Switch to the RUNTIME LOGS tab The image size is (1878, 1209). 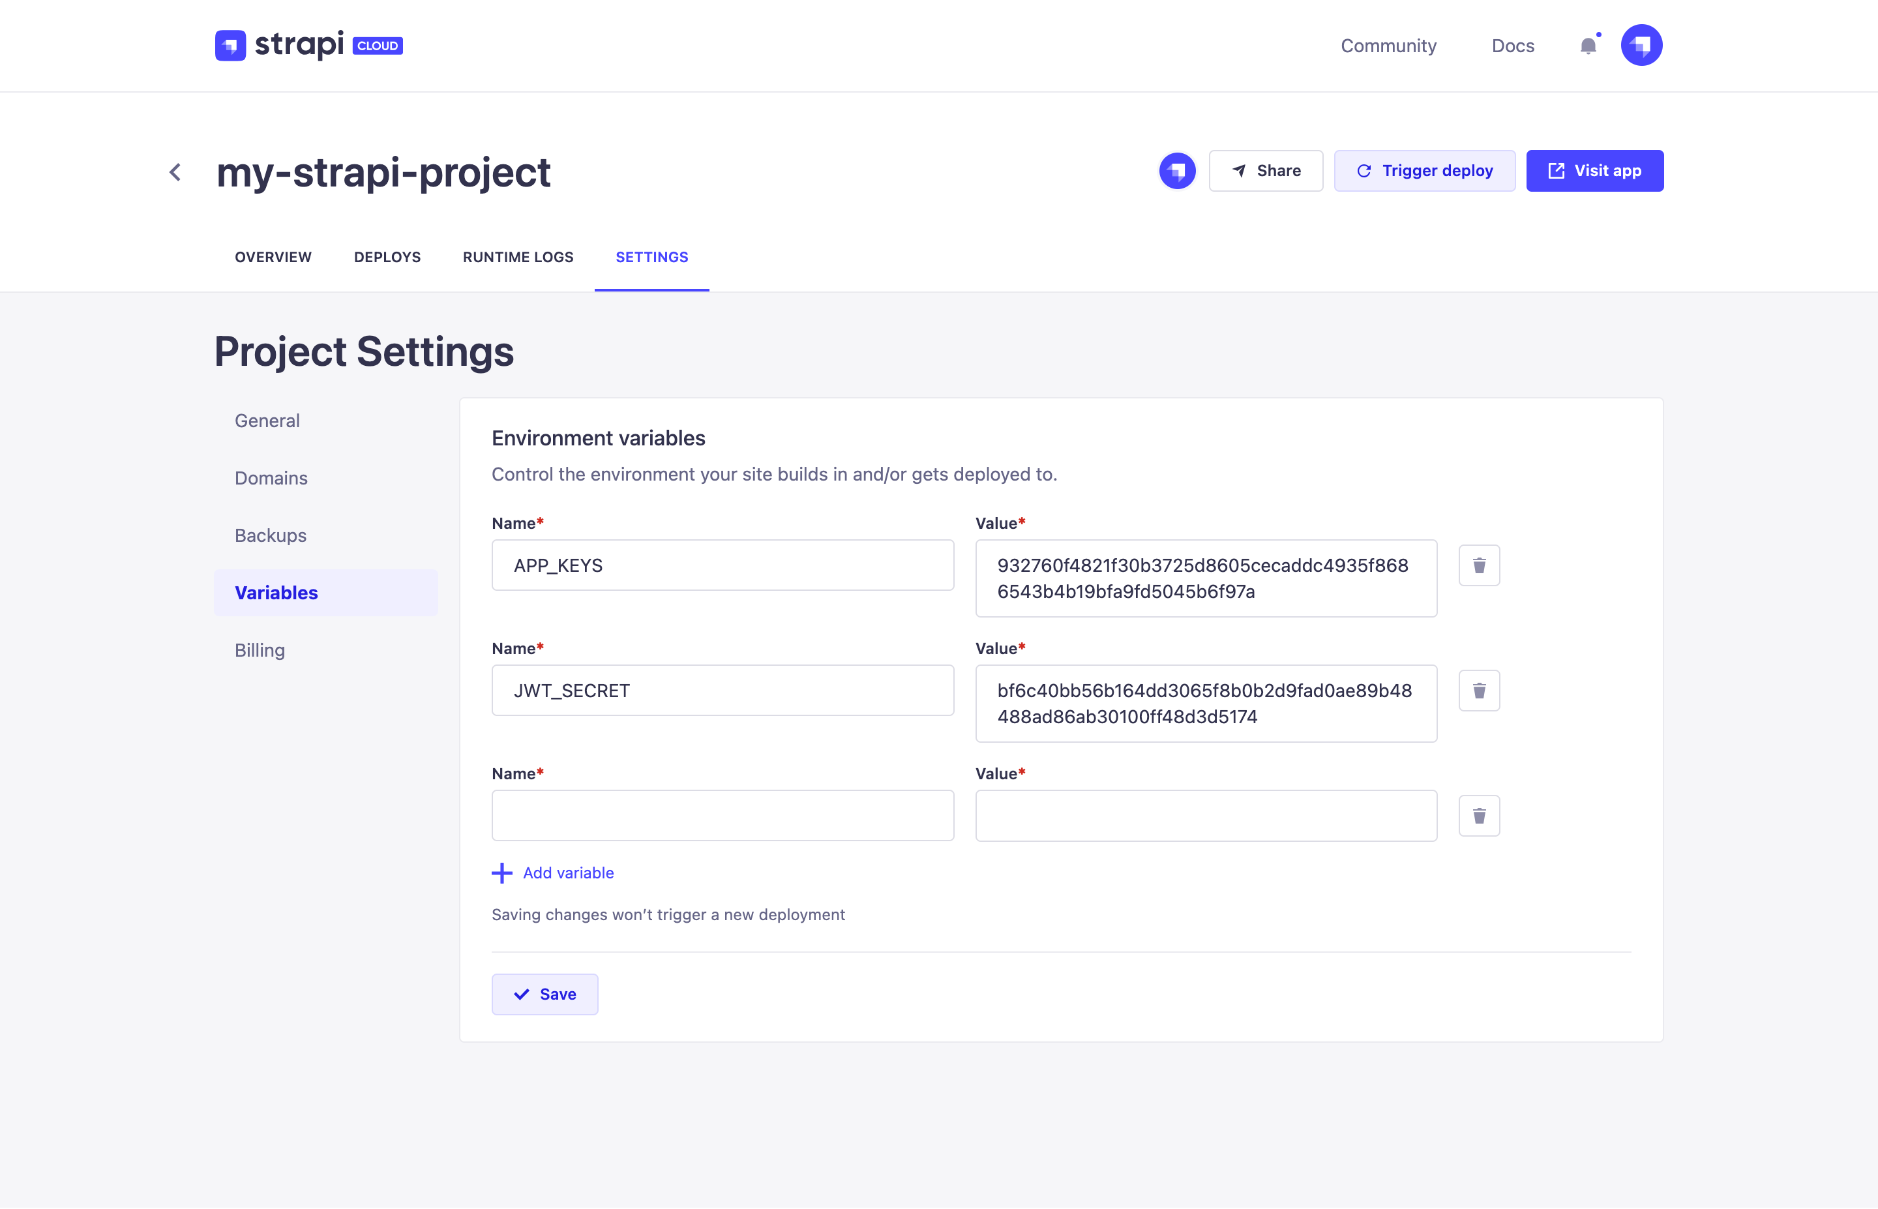tap(517, 258)
